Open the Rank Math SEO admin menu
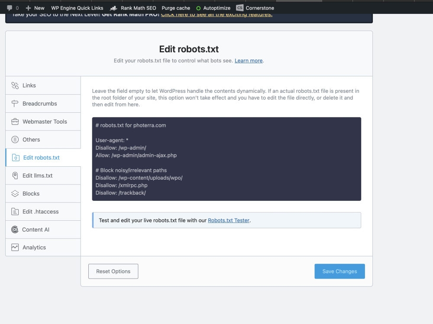The image size is (433, 324). 133,8
